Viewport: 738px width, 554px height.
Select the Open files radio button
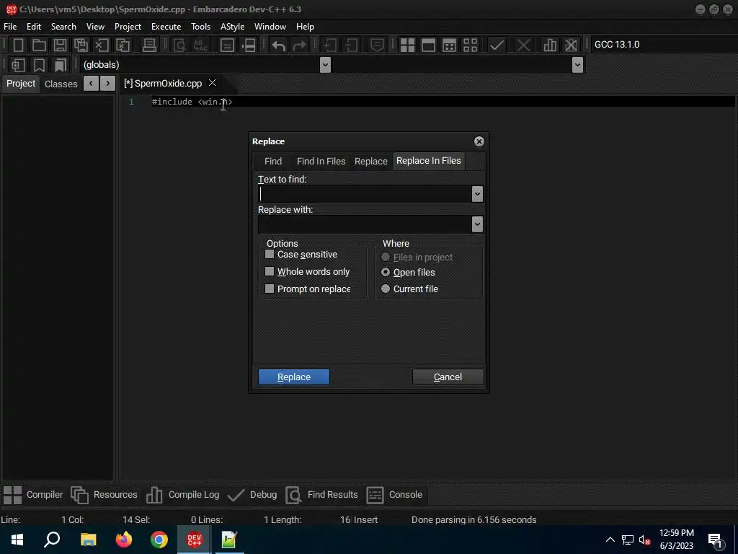coord(386,272)
